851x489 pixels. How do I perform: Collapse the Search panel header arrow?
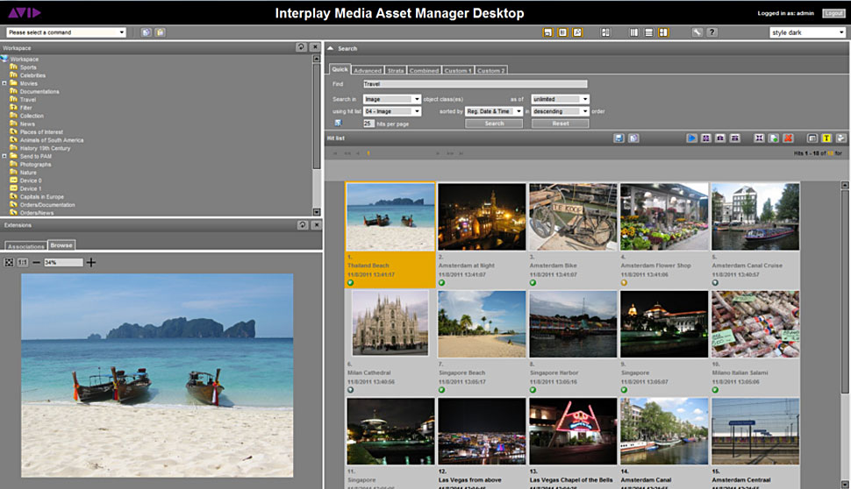331,48
